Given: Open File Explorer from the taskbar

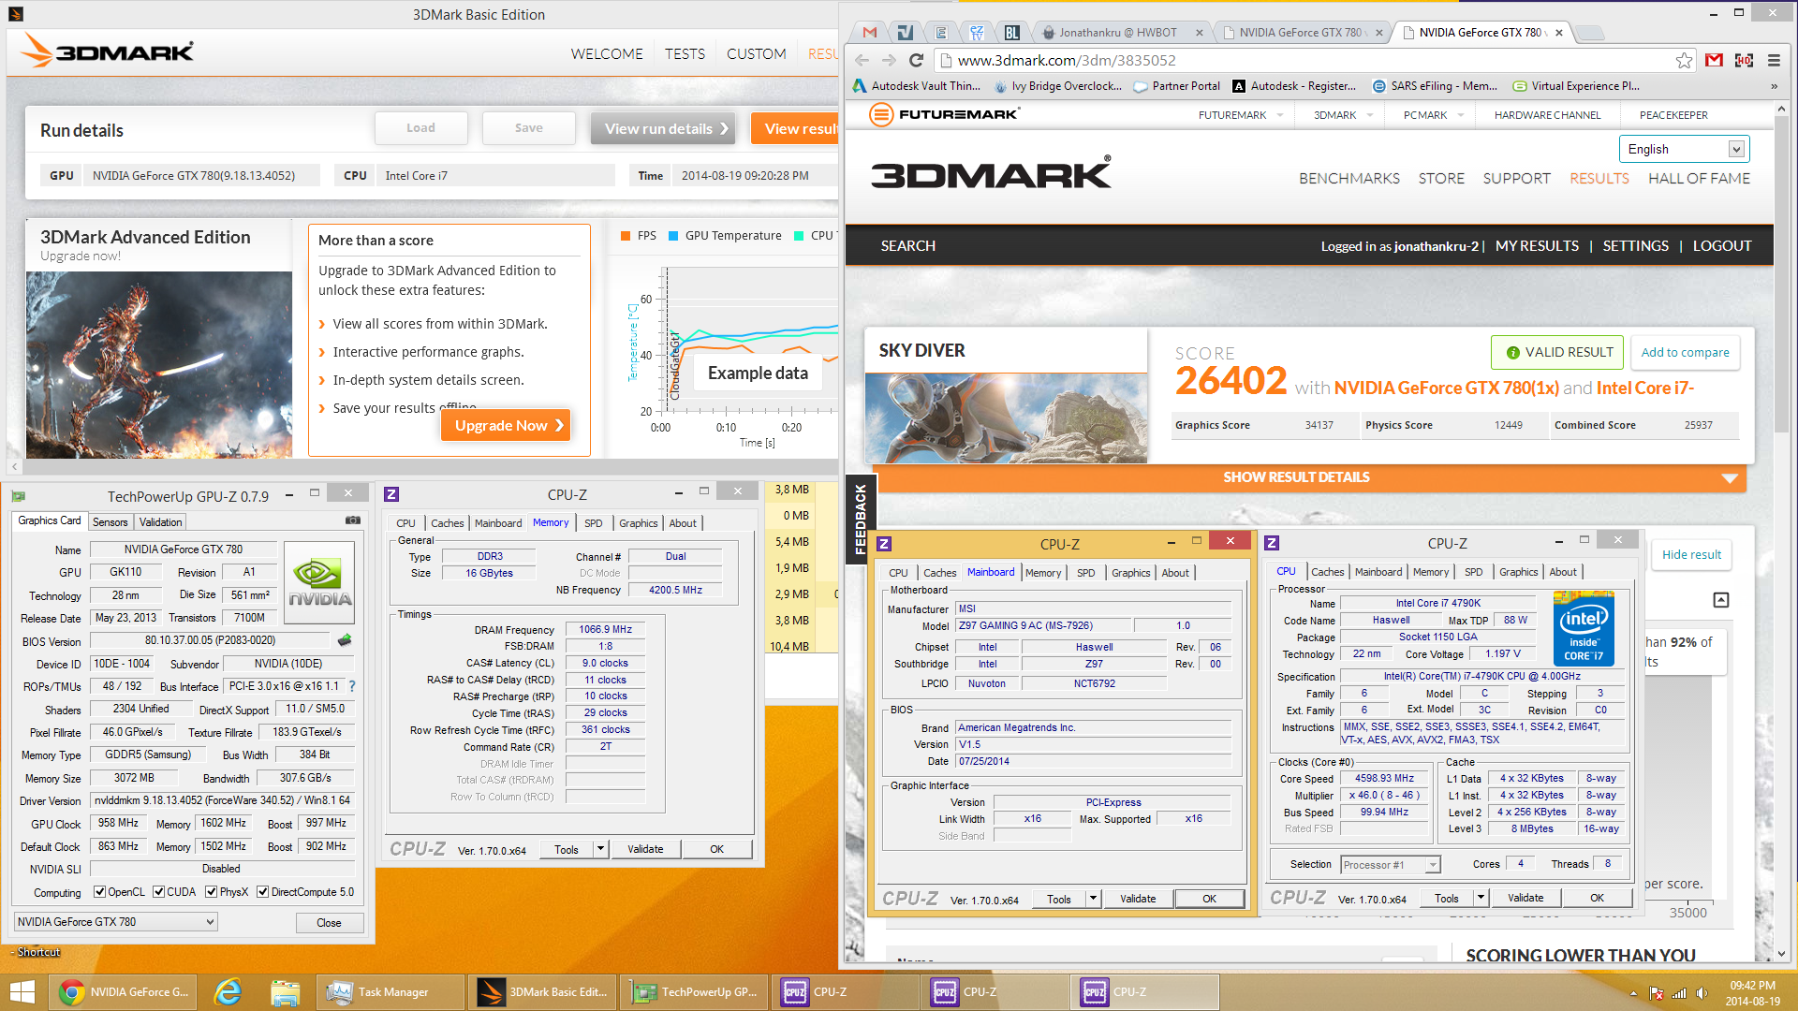Looking at the screenshot, I should pos(285,992).
